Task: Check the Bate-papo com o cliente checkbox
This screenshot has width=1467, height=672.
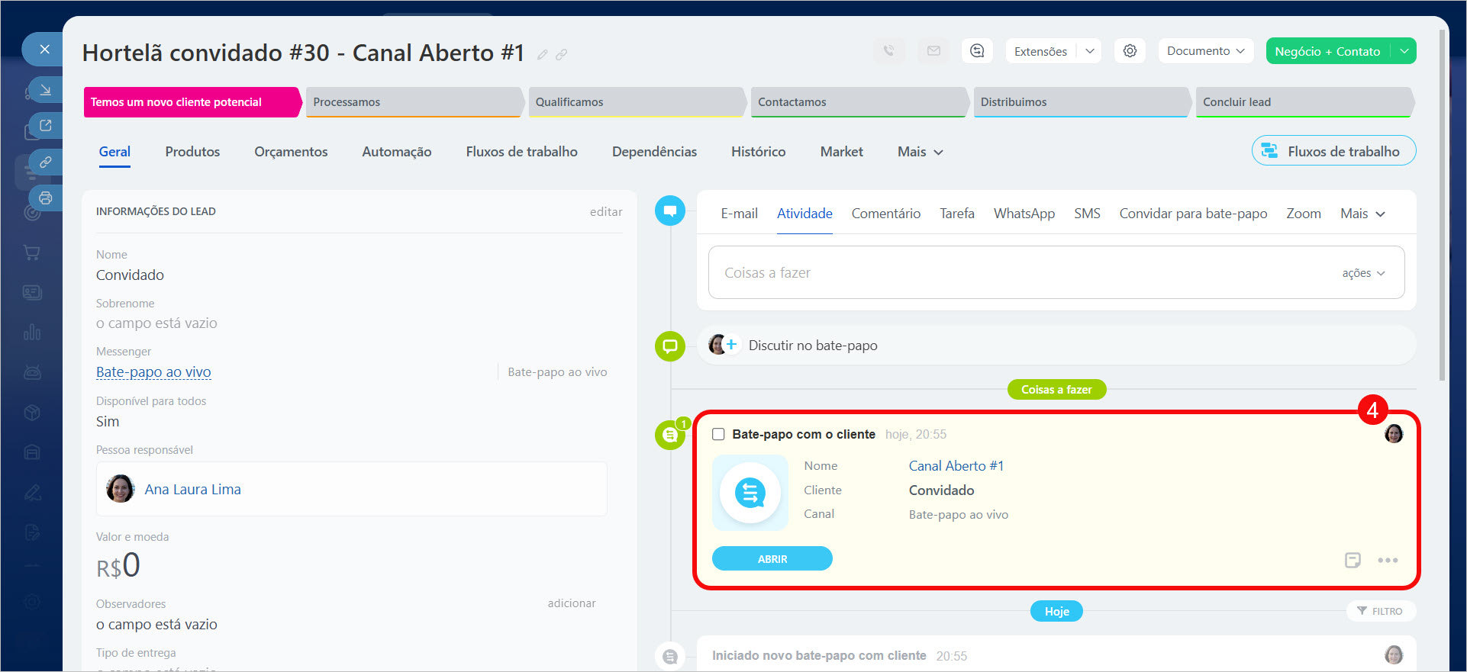Action: (718, 434)
